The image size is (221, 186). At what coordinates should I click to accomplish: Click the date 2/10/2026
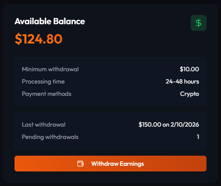185,124
